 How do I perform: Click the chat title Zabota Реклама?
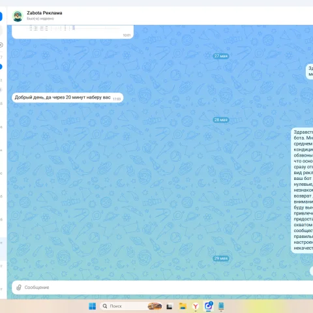pos(44,13)
